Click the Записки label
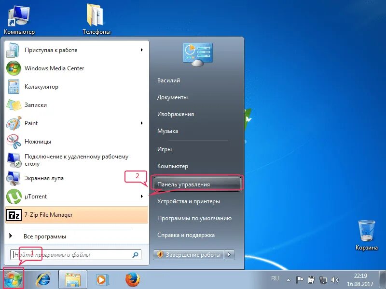 coord(36,105)
